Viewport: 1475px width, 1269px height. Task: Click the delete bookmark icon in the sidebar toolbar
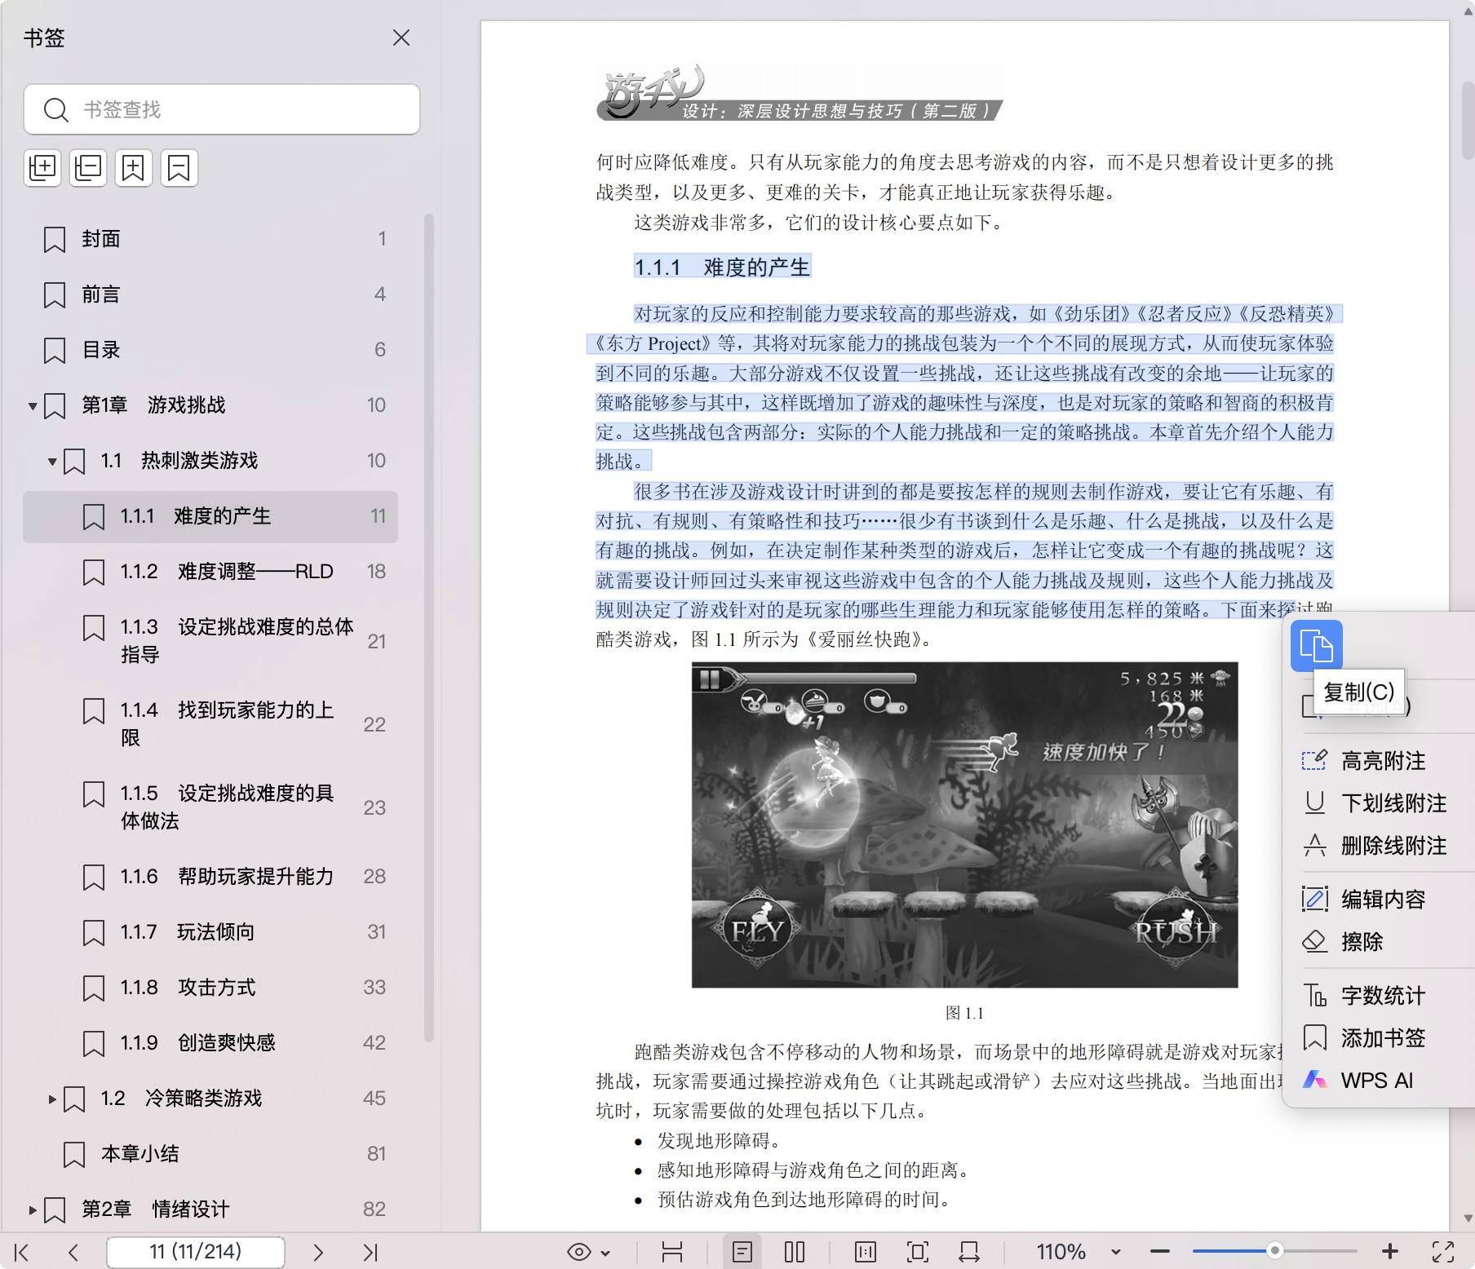pyautogui.click(x=179, y=168)
